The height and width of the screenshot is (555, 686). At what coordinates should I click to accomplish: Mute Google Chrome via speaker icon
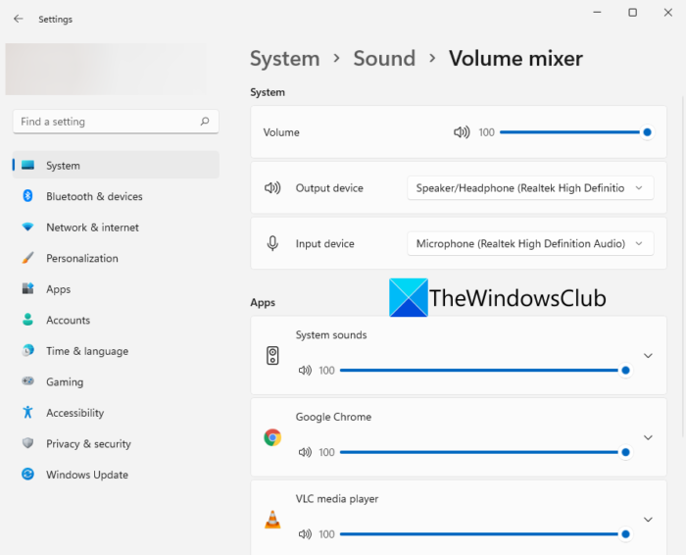click(x=305, y=452)
